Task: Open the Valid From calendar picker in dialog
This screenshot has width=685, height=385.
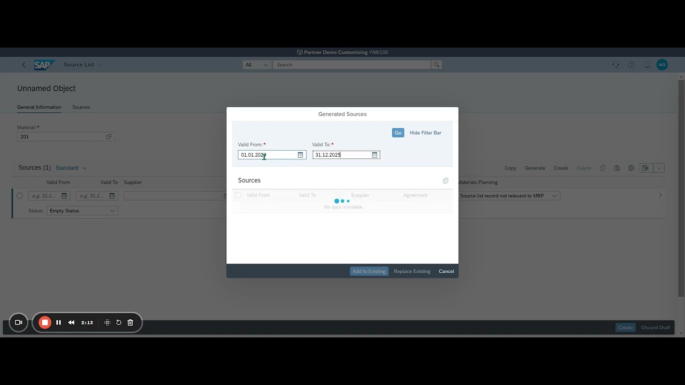Action: [300, 155]
